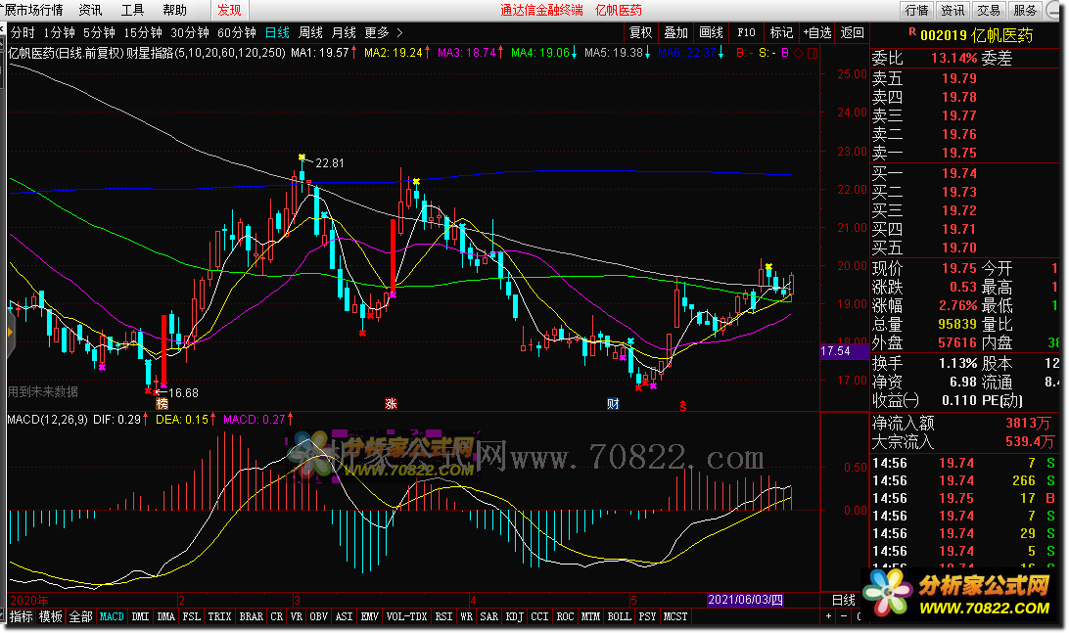Open the 交易 button at top right
This screenshot has width=1069, height=633.
pyautogui.click(x=989, y=10)
